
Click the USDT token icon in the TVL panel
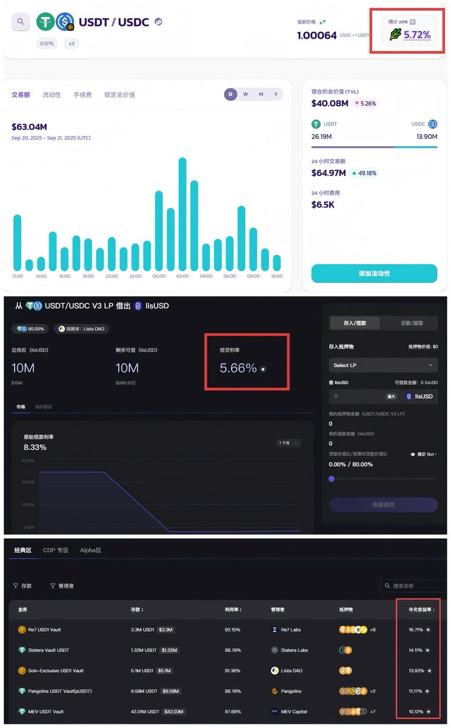[316, 124]
